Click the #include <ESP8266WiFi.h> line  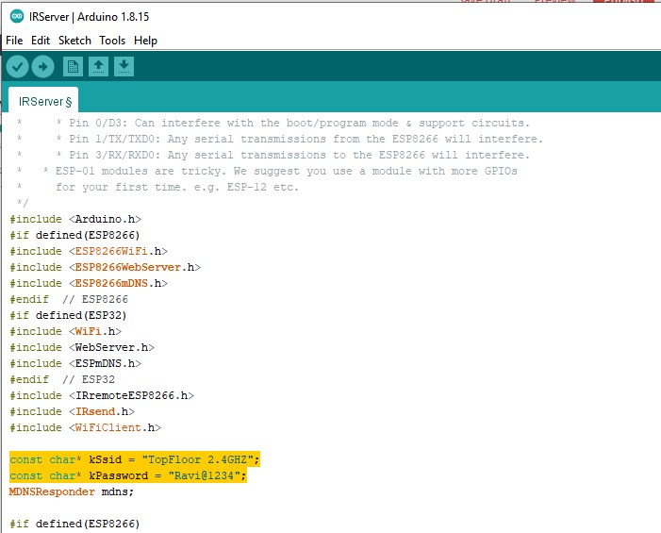pyautogui.click(x=89, y=251)
